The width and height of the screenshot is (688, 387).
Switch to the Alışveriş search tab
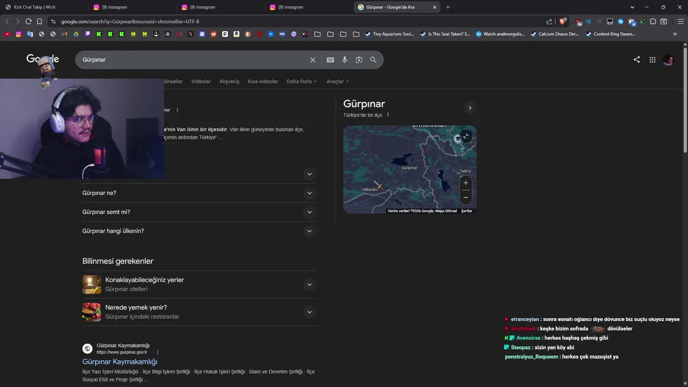click(229, 81)
